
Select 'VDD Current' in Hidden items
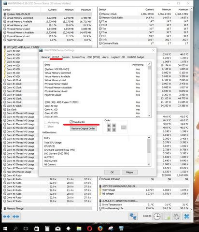[x=51, y=161]
